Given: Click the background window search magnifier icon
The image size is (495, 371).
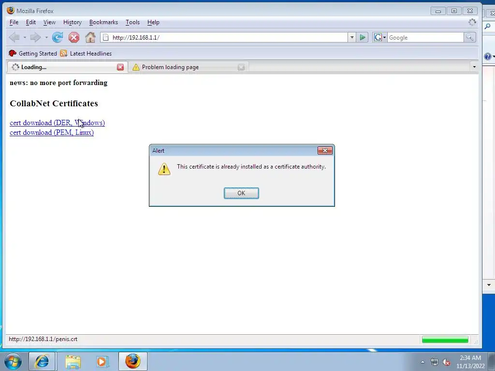Looking at the screenshot, I should click(488, 27).
